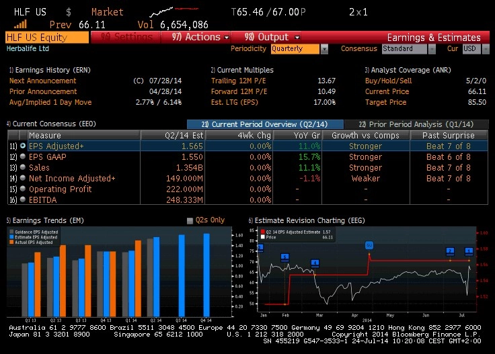Click the Herbalife Ltd company name
495x354 pixels.
[28, 48]
